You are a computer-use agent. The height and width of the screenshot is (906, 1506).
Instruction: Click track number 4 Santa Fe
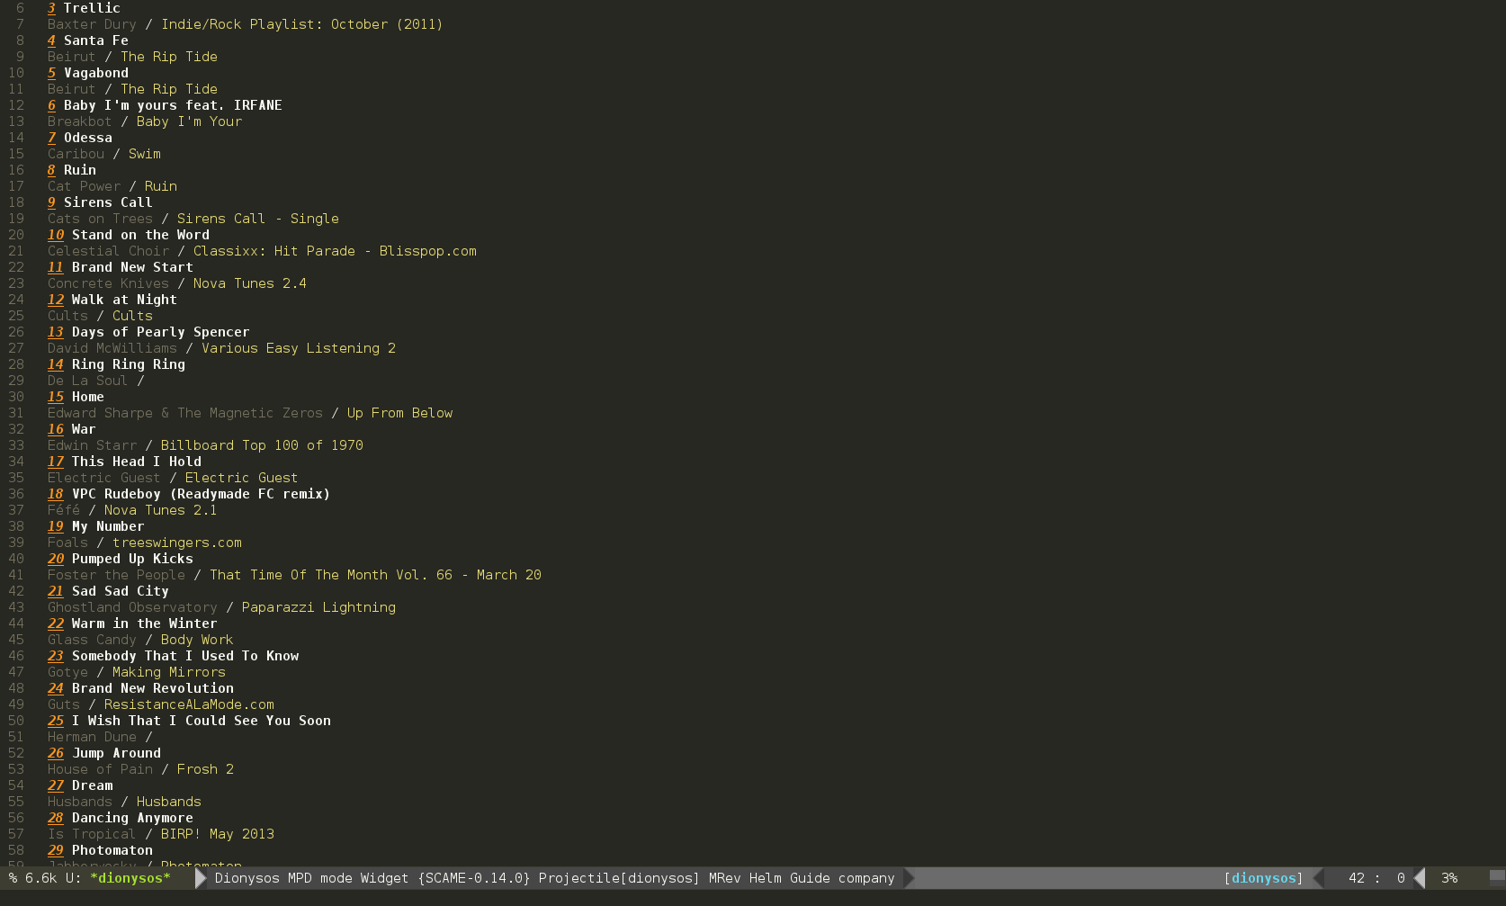click(x=51, y=40)
